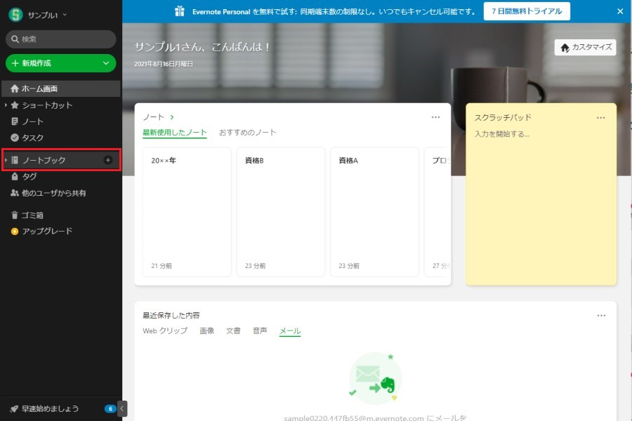Open the 20××年 note card
The width and height of the screenshot is (632, 421).
187,212
